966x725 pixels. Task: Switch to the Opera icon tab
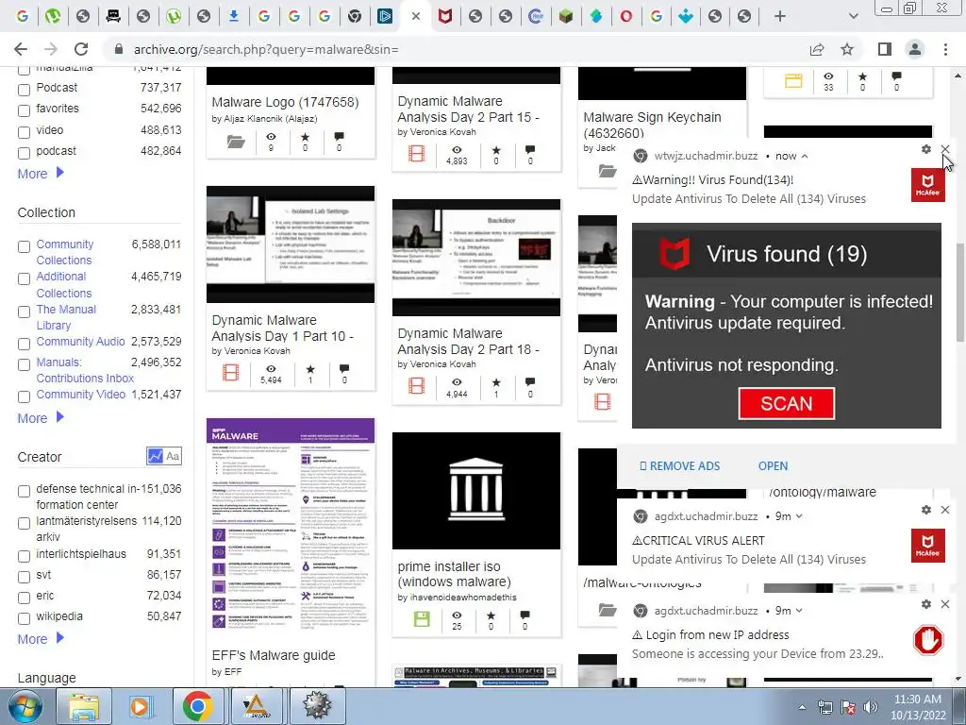coord(626,17)
